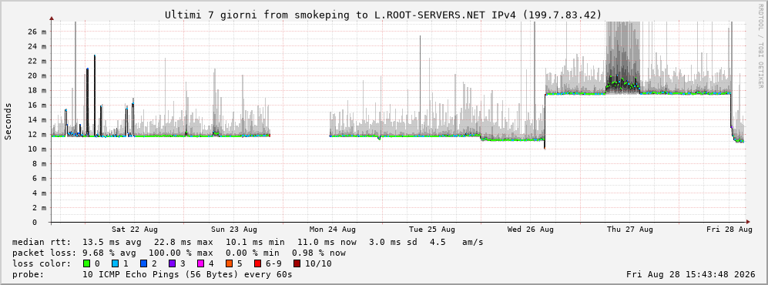Click the Sun 23 Aug axis label
Screen dimensions: 768x285
(x=233, y=230)
